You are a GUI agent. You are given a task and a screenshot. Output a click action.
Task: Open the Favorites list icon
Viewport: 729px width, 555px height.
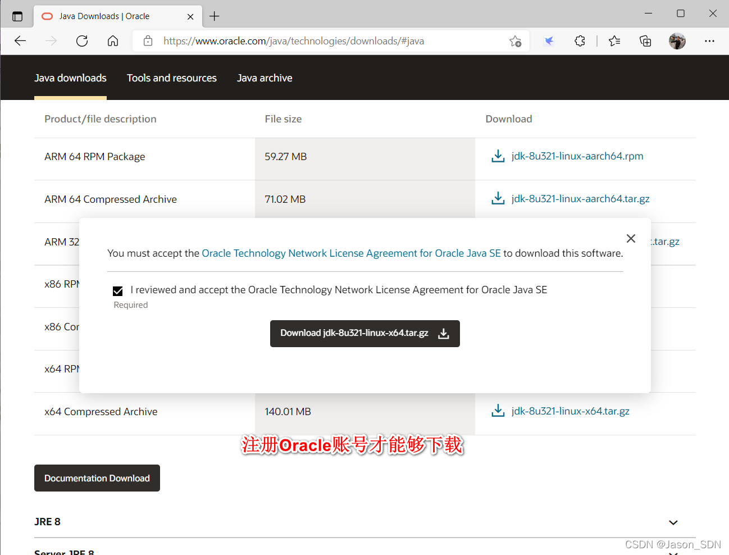point(614,41)
